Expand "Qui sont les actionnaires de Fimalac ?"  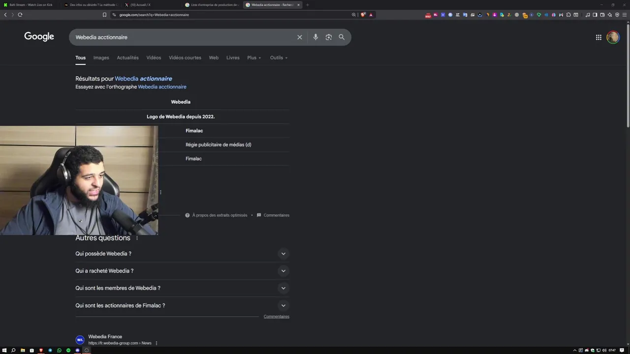tap(182, 305)
